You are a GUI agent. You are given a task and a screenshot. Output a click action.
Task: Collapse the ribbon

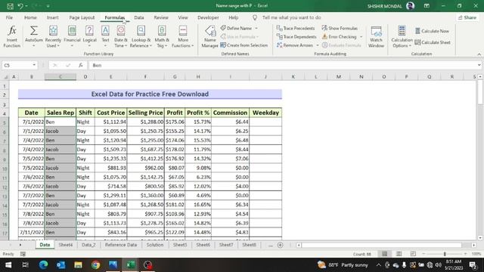point(479,54)
